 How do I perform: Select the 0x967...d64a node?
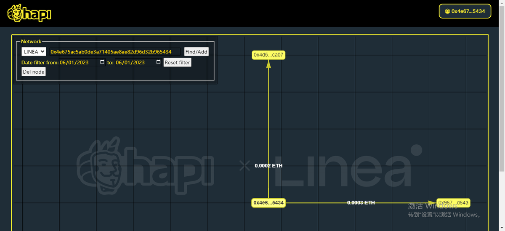pos(453,203)
